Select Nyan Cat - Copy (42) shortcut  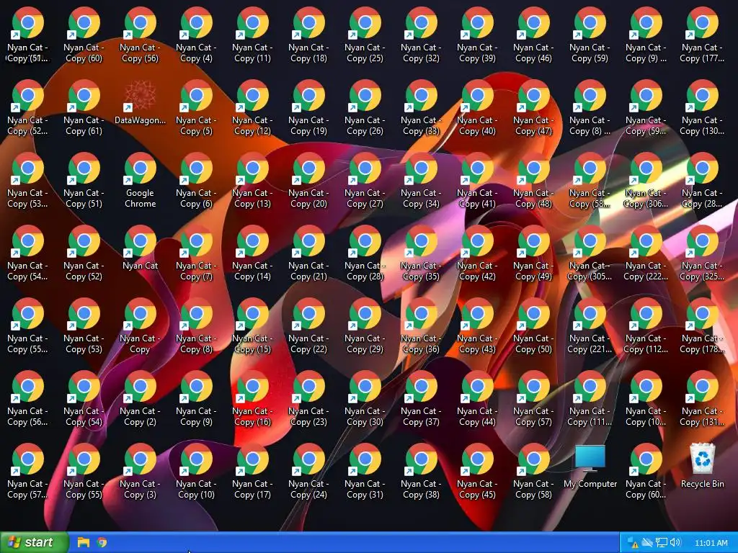477,253
